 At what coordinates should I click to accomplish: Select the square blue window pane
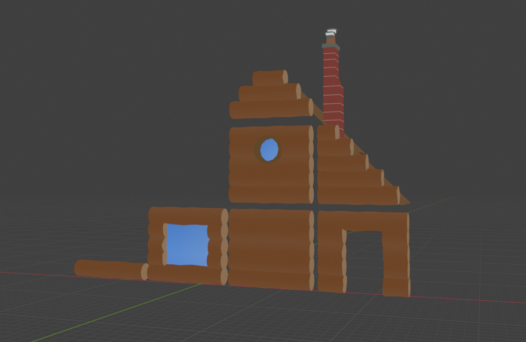(x=188, y=244)
